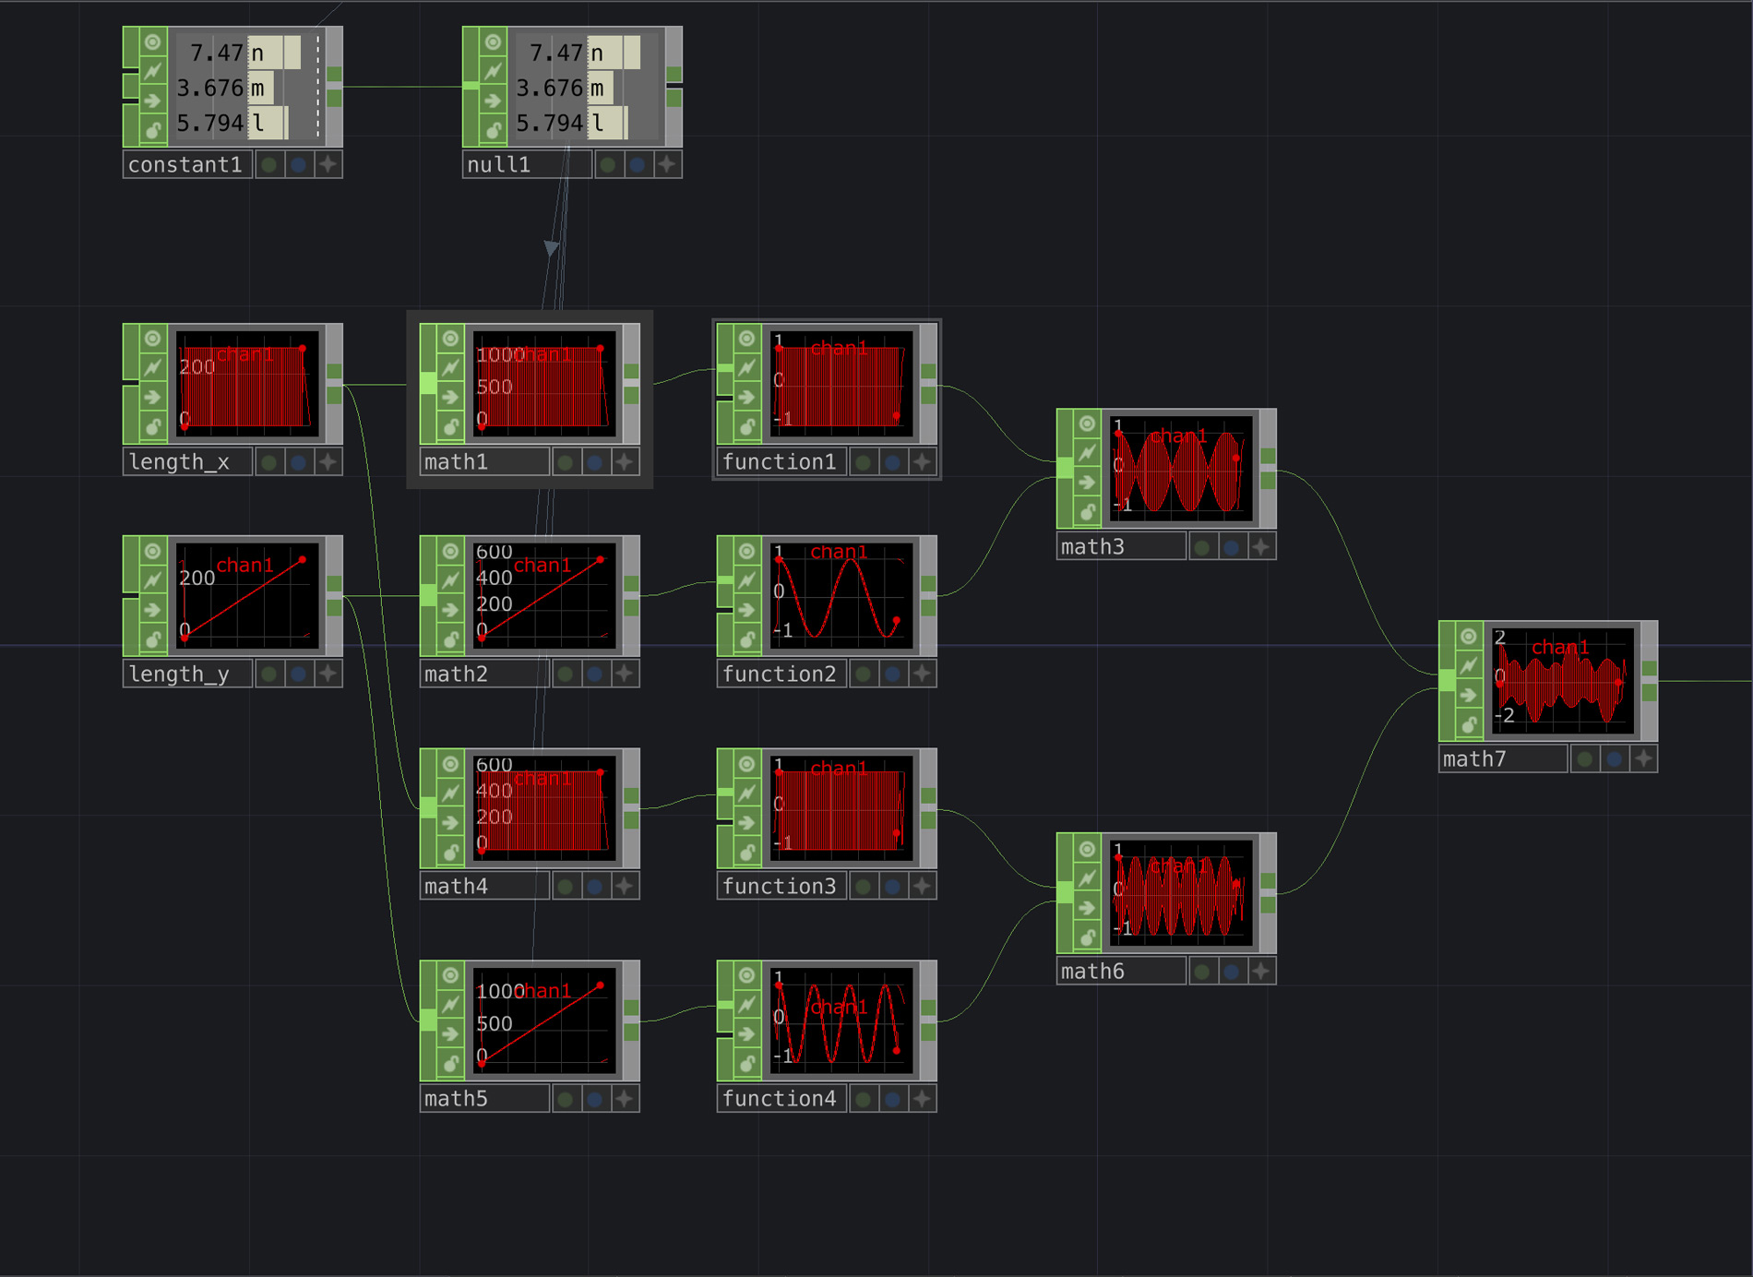
Task: Toggle the clone immune flag on length_y
Action: pyautogui.click(x=153, y=580)
